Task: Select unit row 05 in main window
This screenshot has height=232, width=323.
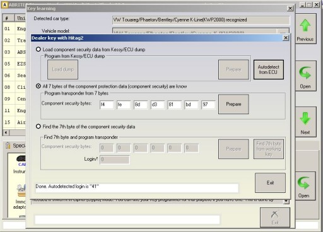Action: (15, 64)
